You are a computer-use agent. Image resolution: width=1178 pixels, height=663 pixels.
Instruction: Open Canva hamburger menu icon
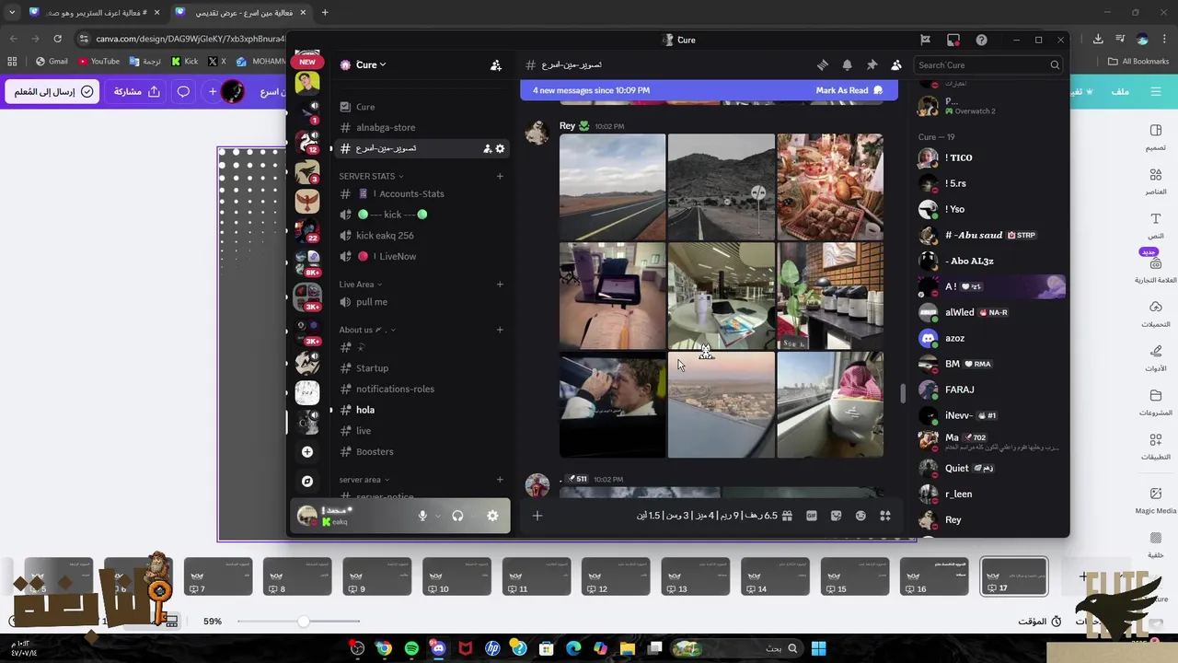tap(1156, 91)
